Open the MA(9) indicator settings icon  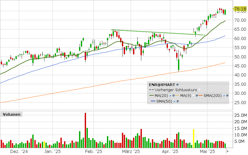click(x=197, y=96)
